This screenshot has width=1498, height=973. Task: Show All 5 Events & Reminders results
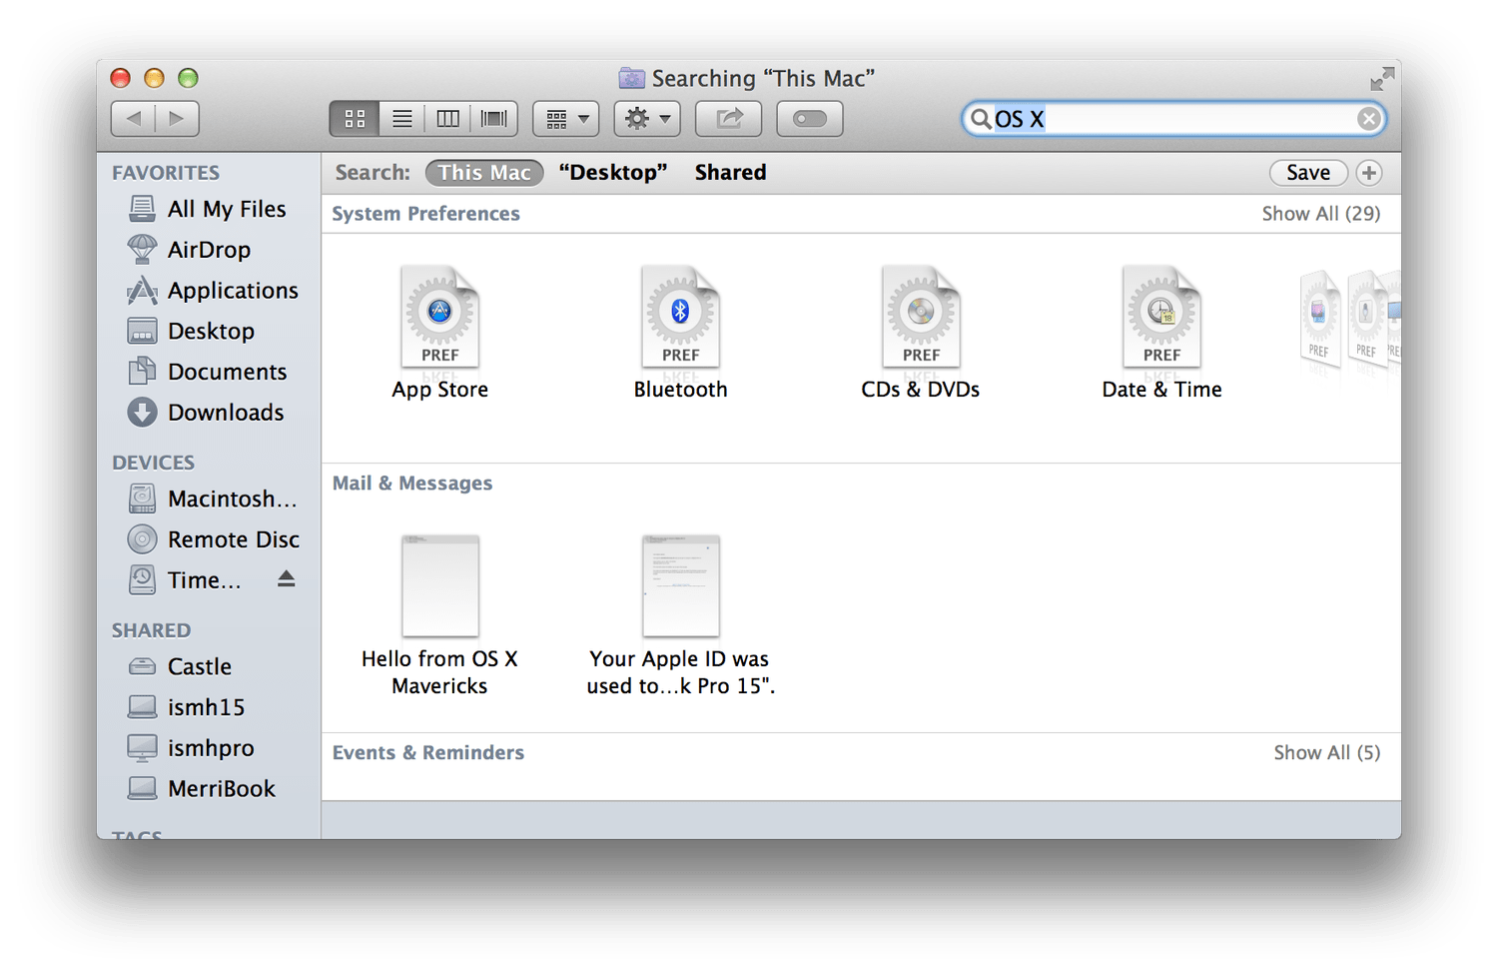(x=1326, y=753)
